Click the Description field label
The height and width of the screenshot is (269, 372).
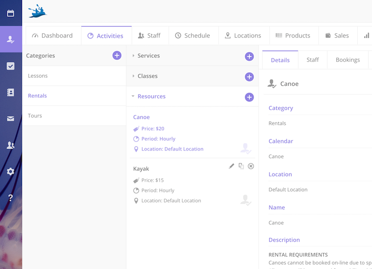click(x=284, y=240)
